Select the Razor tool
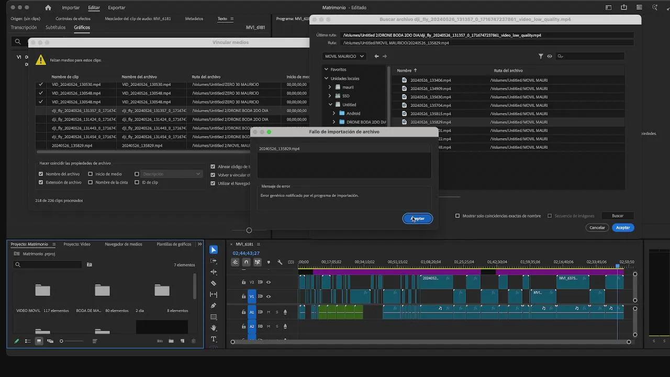 [214, 283]
